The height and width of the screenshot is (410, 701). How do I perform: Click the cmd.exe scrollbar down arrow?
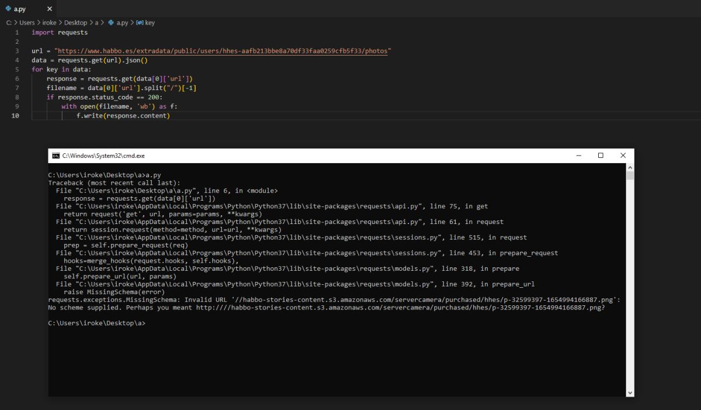[x=630, y=392]
